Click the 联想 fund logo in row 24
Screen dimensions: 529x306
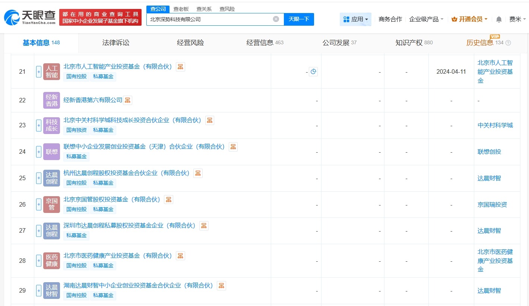tap(51, 152)
